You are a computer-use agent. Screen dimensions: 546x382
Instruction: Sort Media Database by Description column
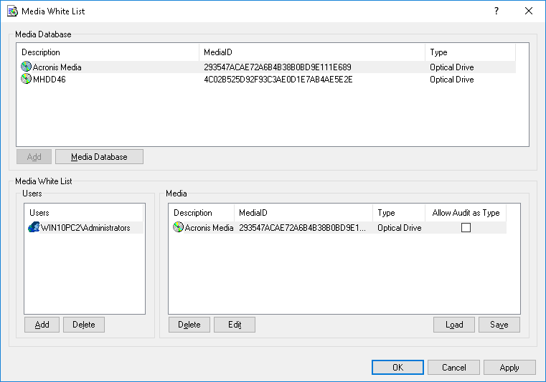point(108,52)
